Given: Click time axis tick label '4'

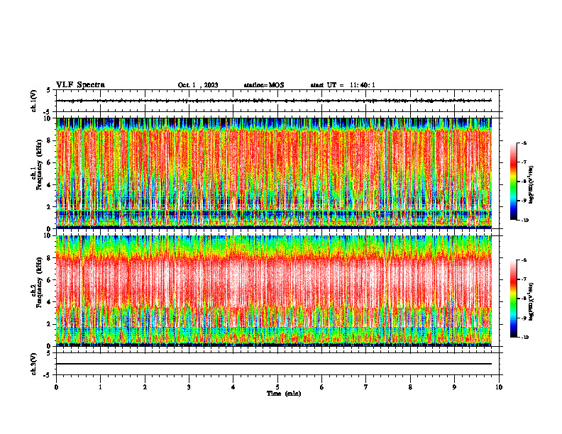Looking at the screenshot, I should (233, 387).
